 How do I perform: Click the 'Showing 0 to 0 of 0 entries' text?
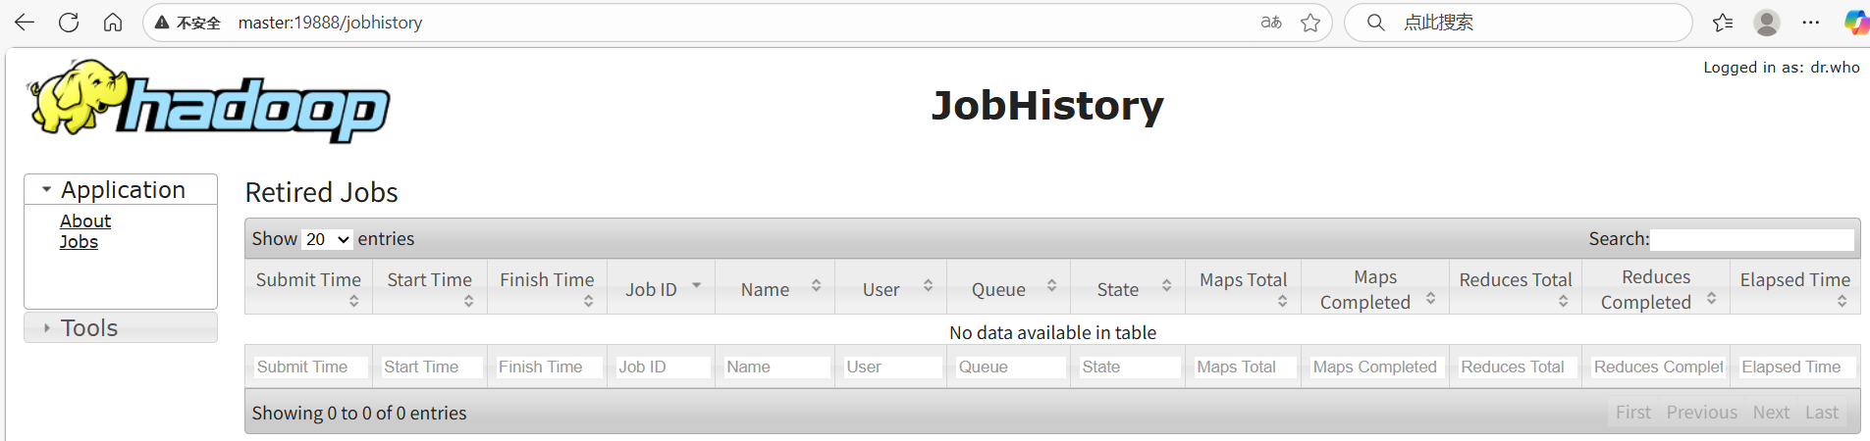359,413
